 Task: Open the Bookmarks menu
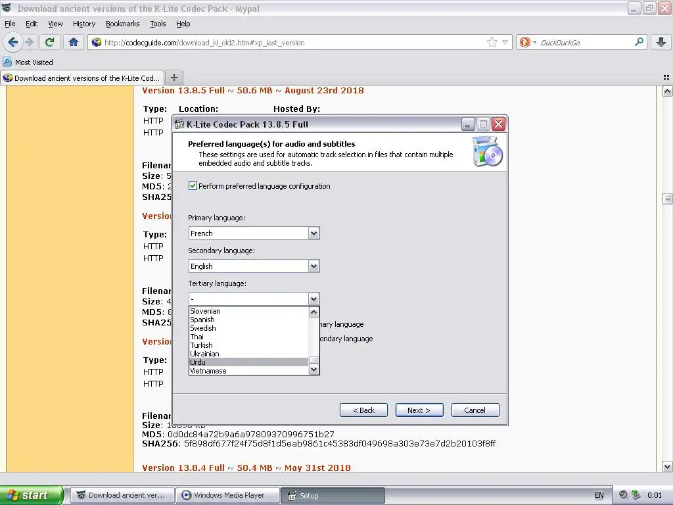coord(123,24)
